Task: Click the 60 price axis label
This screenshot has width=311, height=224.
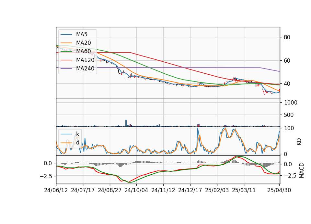Action: 287,61
